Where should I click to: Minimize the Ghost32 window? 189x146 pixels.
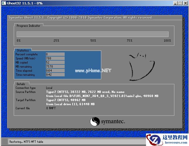tap(175, 3)
